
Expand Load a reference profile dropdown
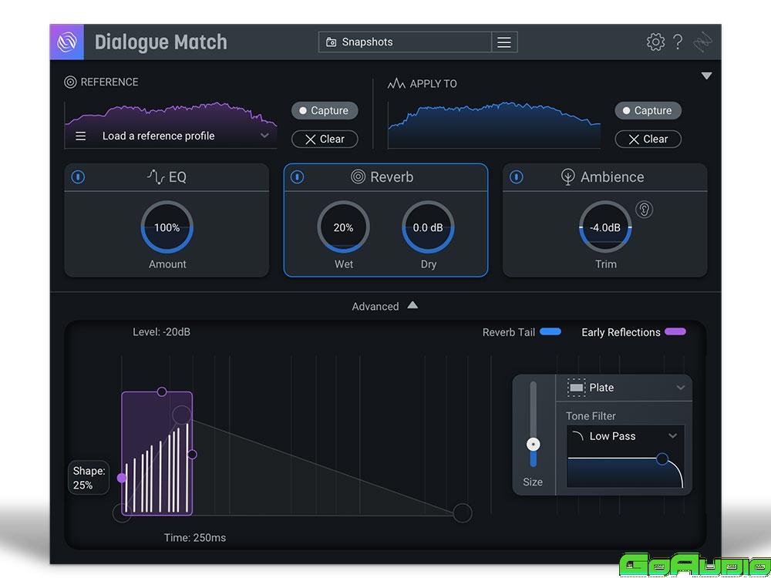pos(264,136)
